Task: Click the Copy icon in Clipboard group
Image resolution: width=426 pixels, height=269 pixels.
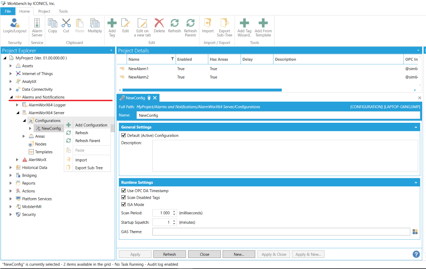Action: [52, 23]
